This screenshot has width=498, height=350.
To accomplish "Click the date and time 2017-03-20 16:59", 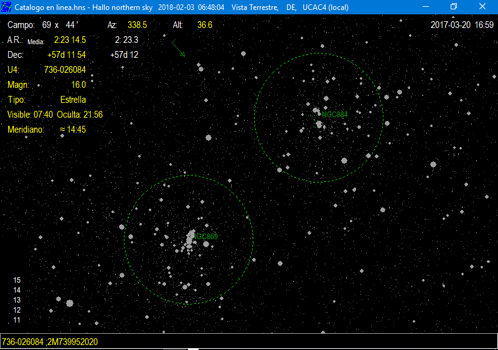I will click(462, 25).
